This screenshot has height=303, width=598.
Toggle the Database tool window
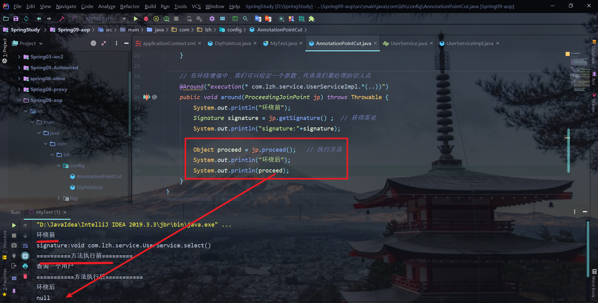[x=594, y=52]
